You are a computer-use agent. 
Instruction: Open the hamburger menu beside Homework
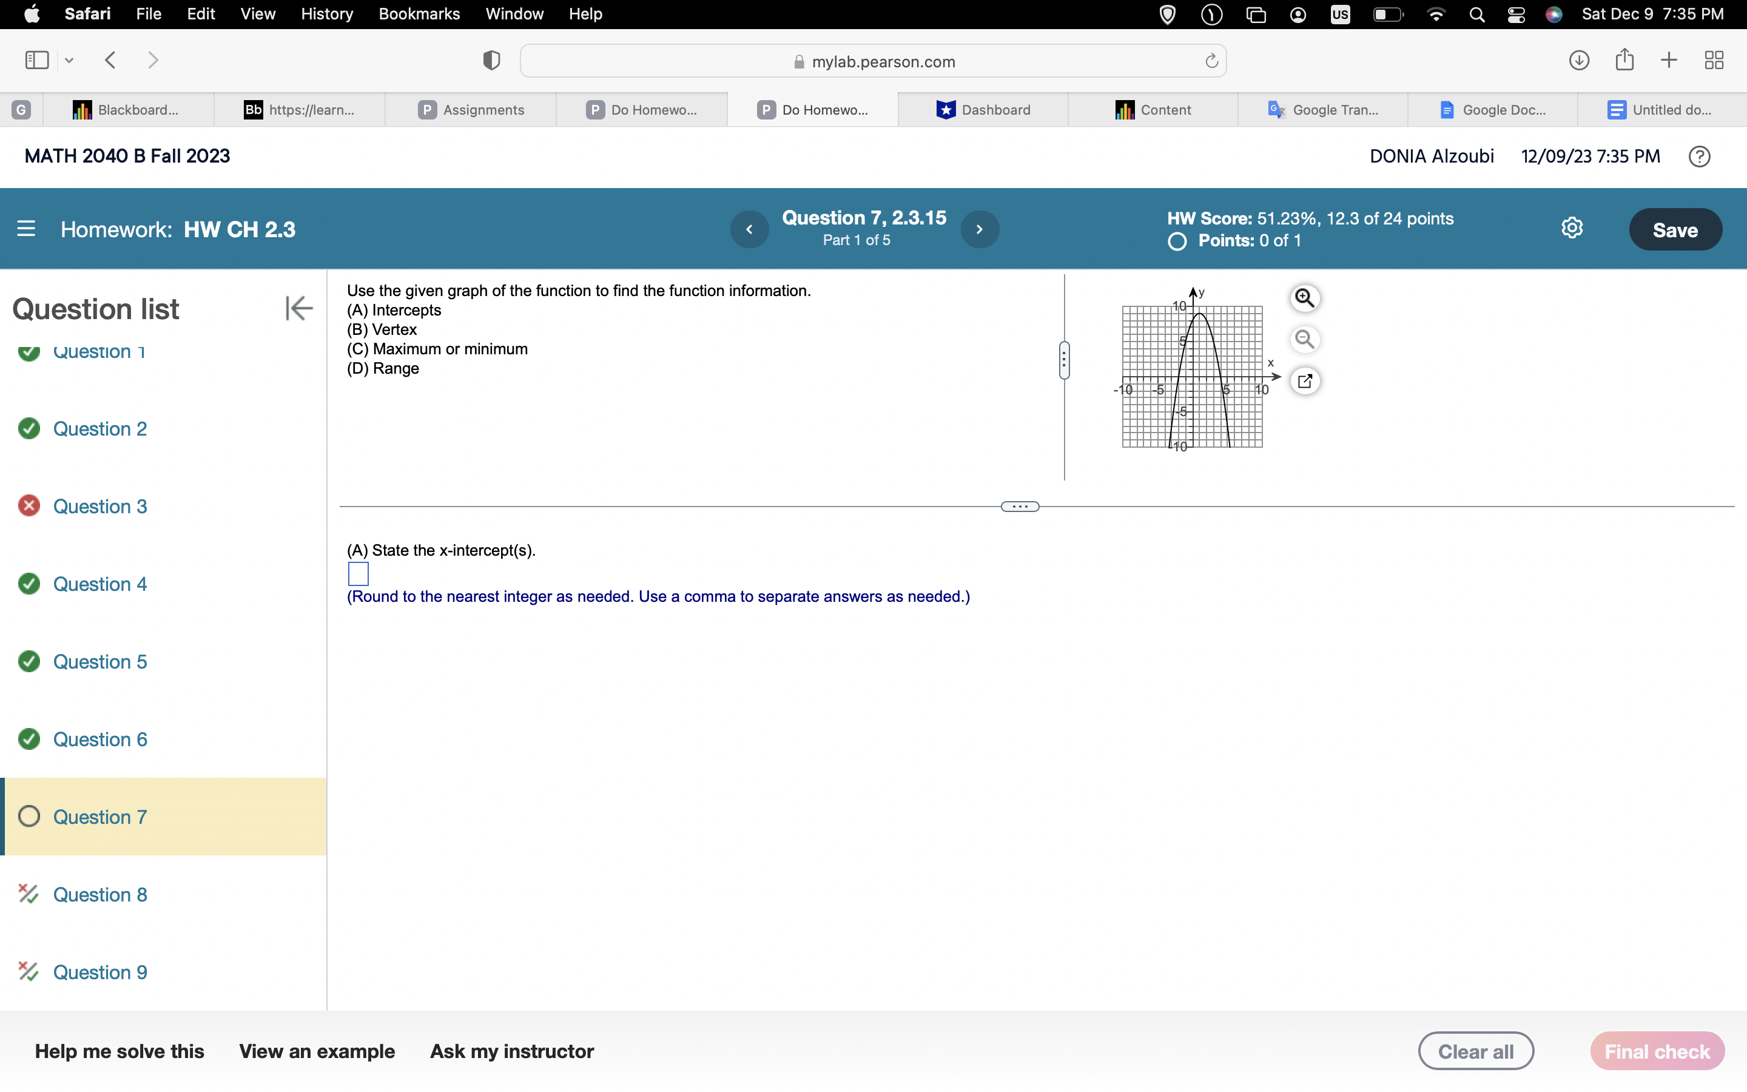[x=26, y=229]
